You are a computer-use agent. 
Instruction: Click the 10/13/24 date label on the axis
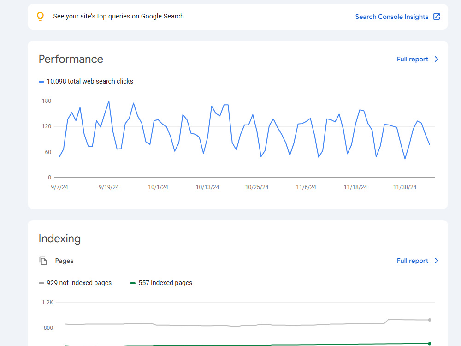[x=207, y=187]
